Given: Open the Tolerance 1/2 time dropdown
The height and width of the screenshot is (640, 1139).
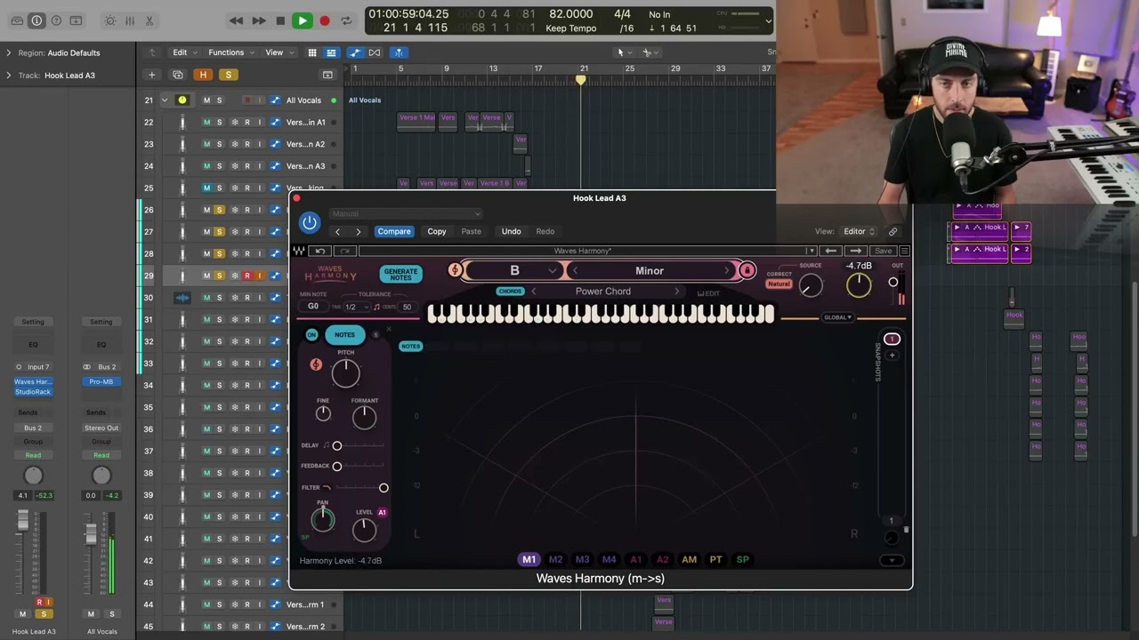Looking at the screenshot, I should click(356, 307).
